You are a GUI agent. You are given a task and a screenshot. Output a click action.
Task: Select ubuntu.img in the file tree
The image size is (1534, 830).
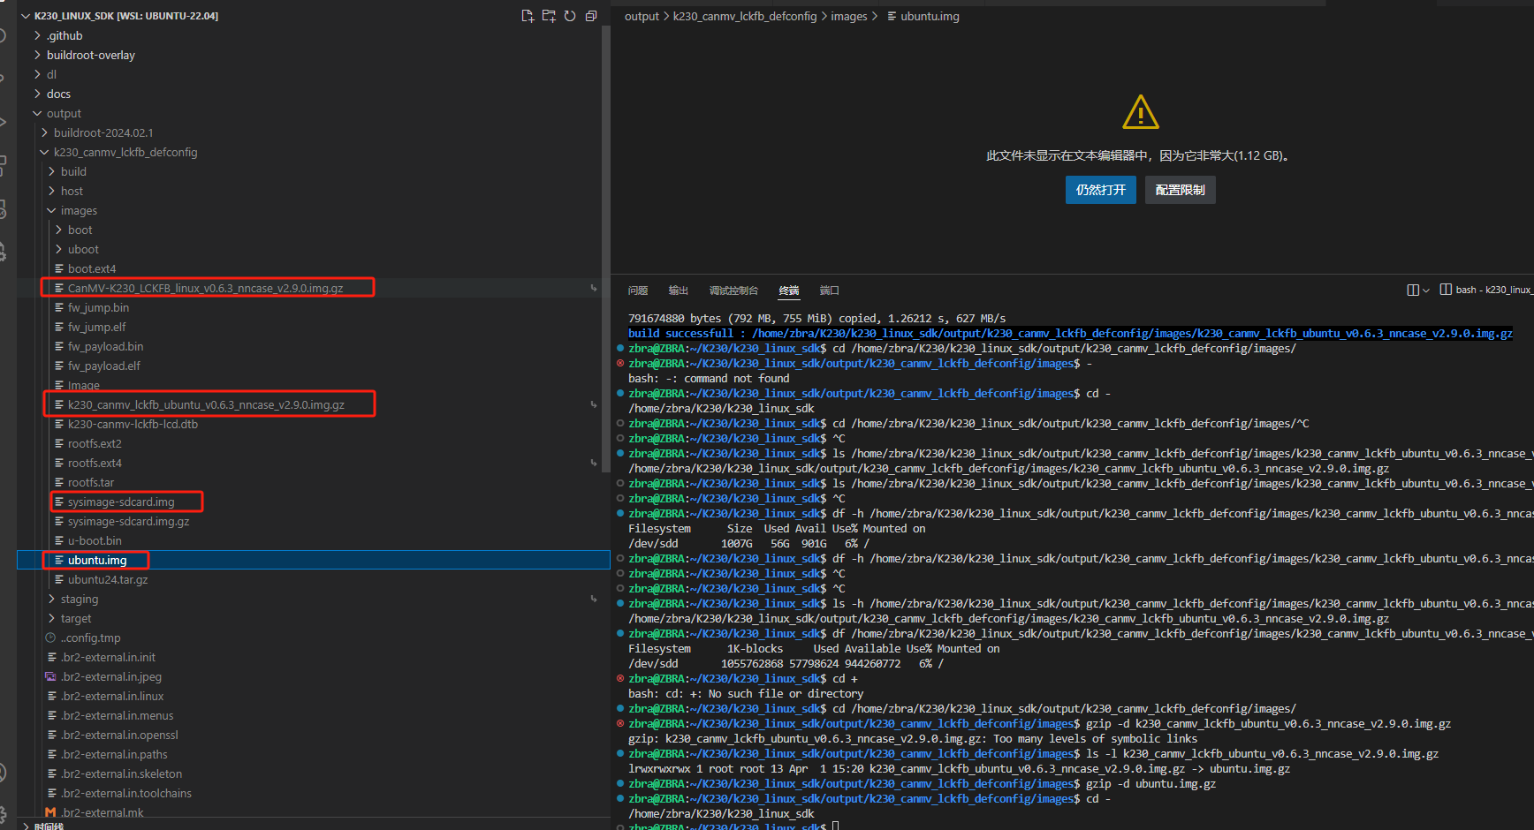click(x=97, y=560)
